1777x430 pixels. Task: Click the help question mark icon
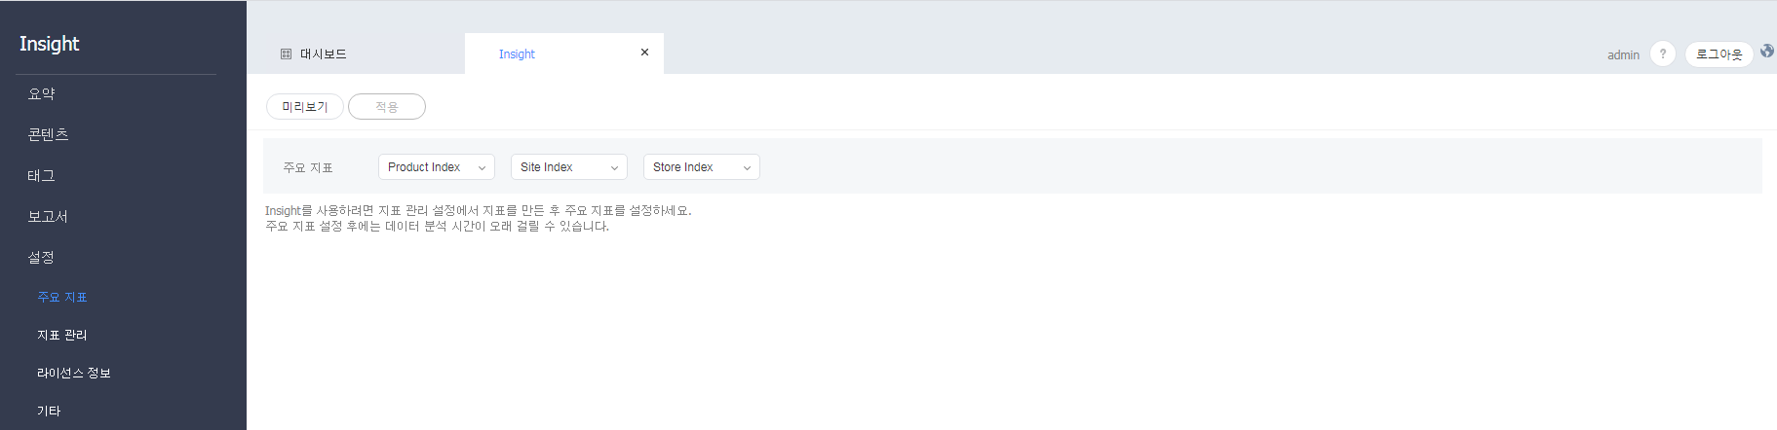coord(1663,54)
